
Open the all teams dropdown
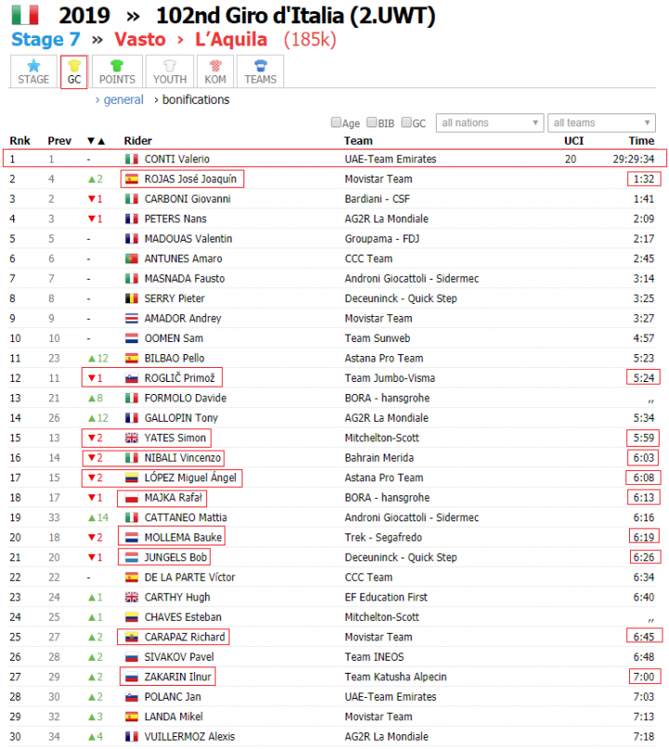click(x=602, y=123)
